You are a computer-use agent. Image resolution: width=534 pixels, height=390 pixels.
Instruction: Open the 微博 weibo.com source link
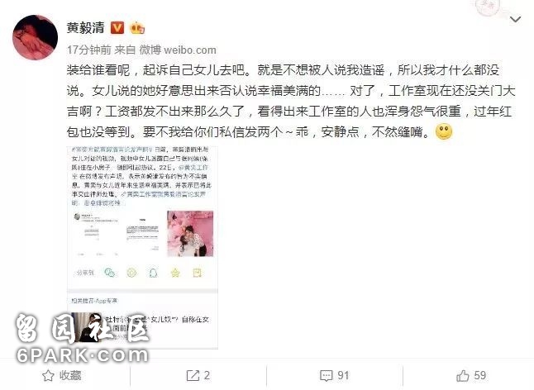[x=178, y=50]
